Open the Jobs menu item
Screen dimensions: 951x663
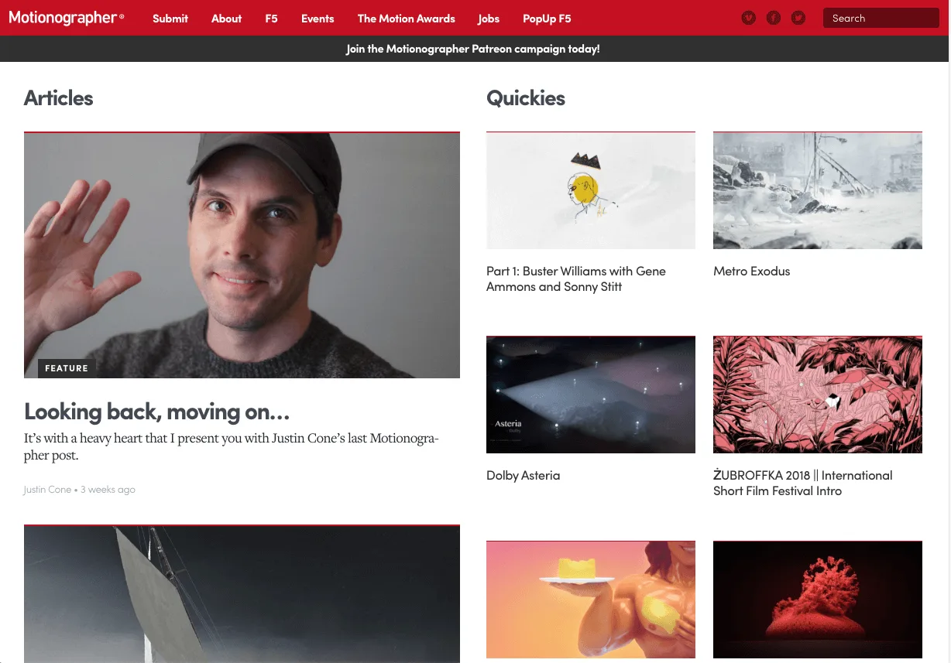coord(489,19)
